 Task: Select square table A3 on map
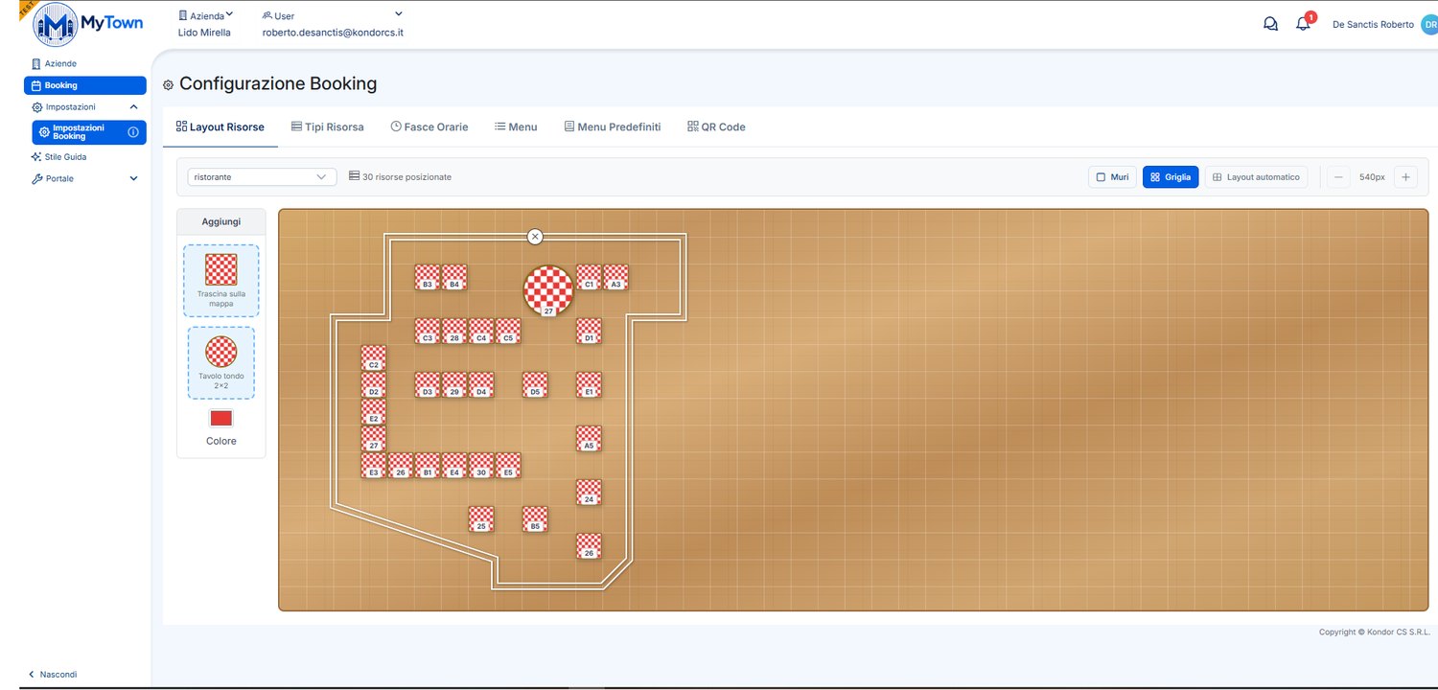[615, 277]
